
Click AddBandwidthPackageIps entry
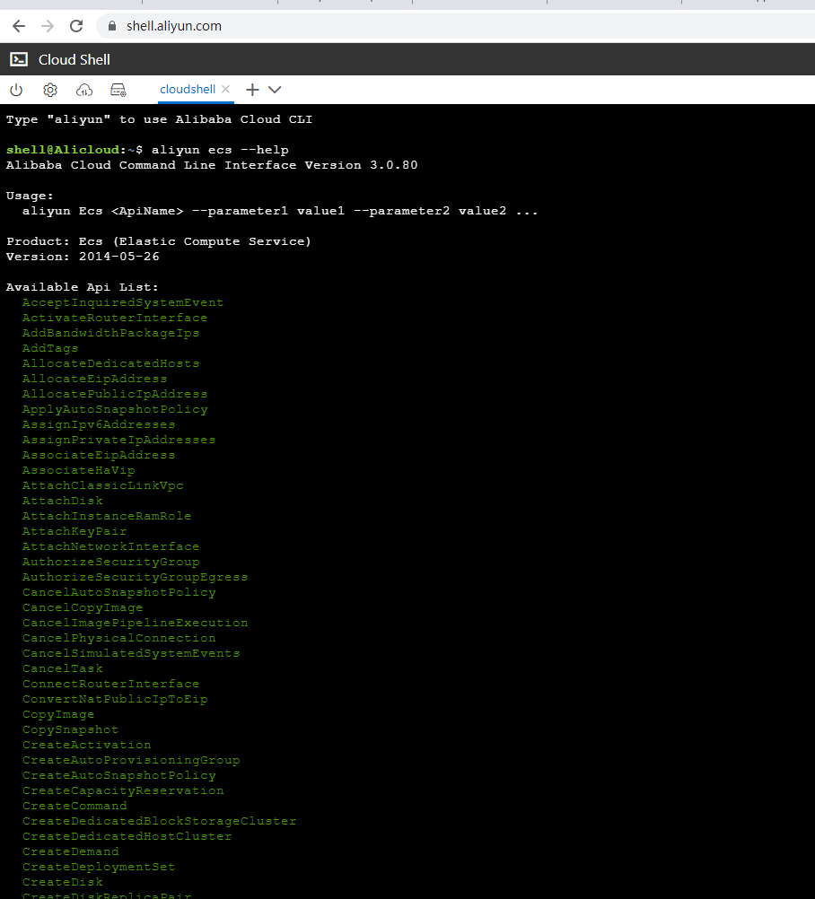click(110, 333)
